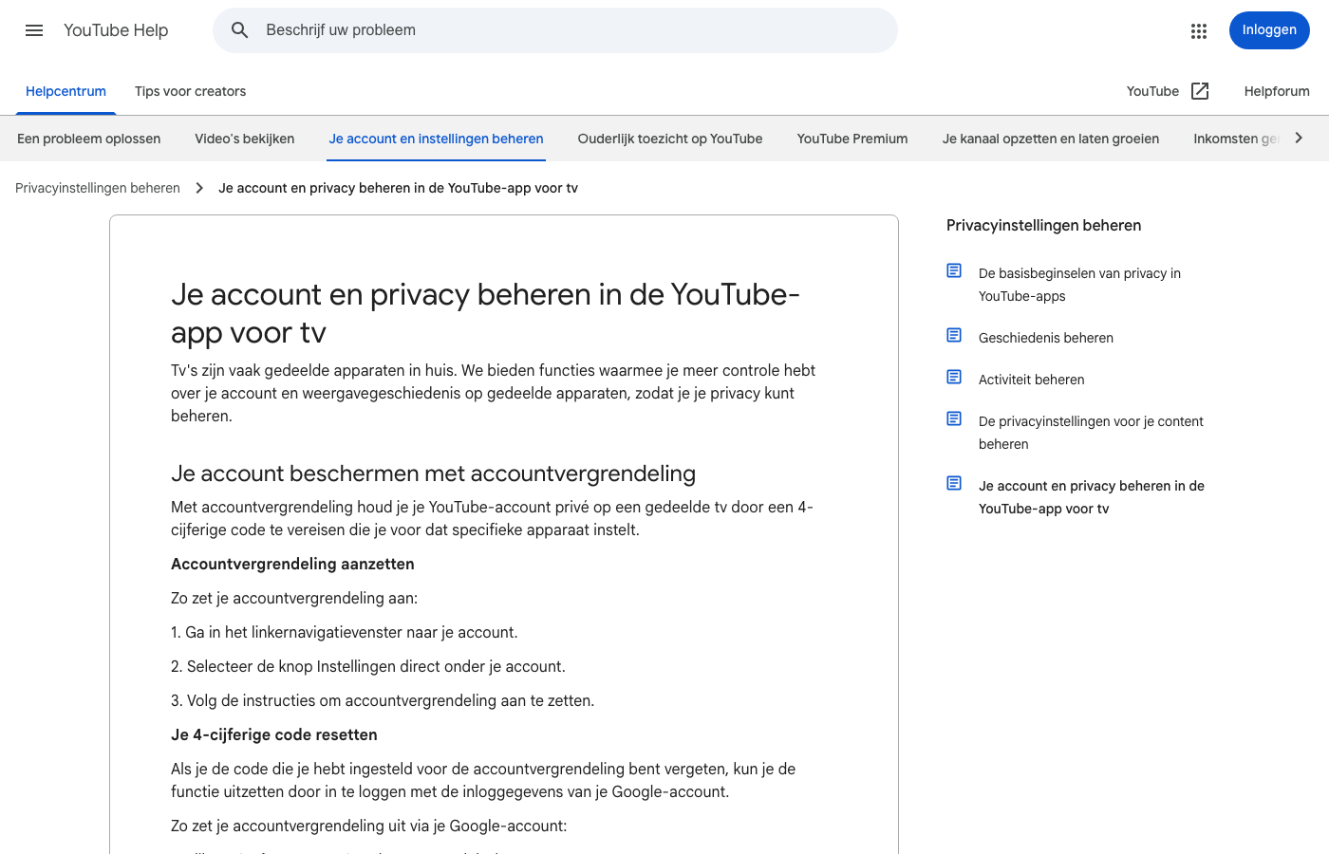The width and height of the screenshot is (1329, 854).
Task: Visit the Helpforum link
Action: point(1277,91)
